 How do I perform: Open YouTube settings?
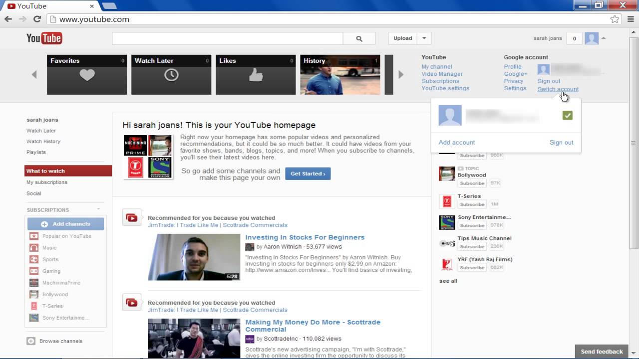click(x=445, y=88)
